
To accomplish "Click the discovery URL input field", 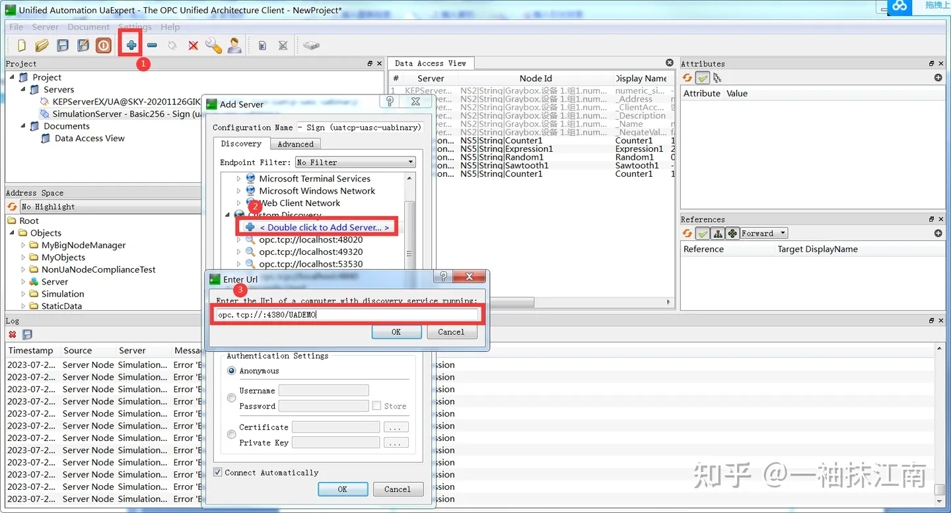I will pos(347,315).
